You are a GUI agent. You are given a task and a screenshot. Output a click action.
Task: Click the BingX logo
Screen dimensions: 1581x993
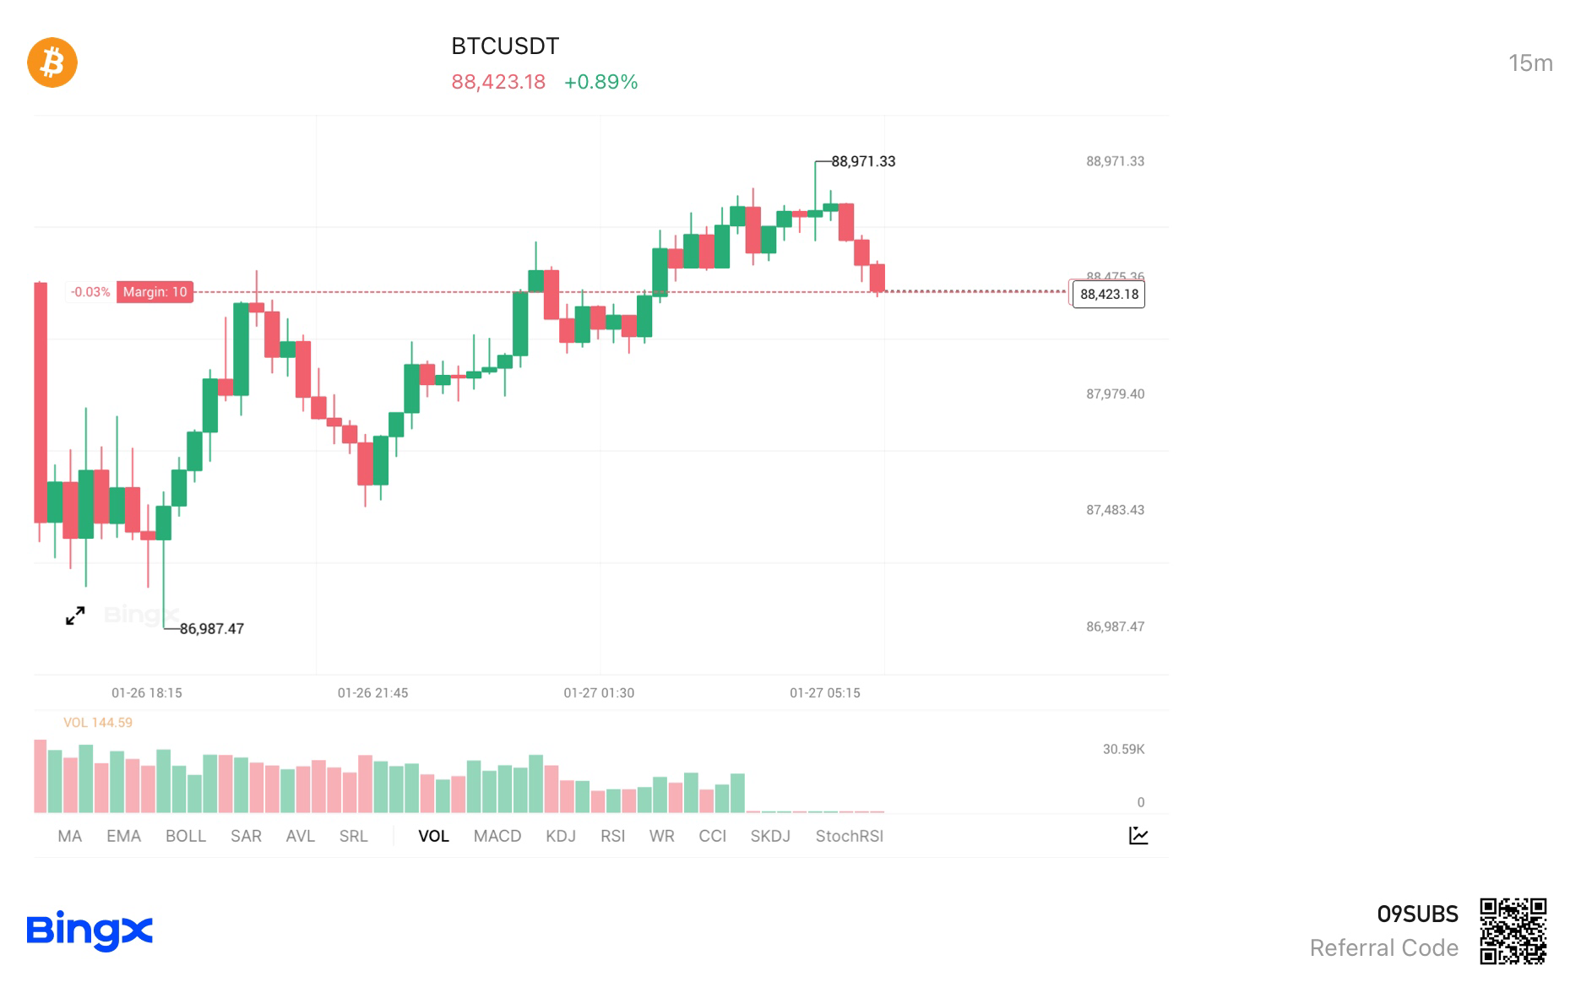click(90, 929)
